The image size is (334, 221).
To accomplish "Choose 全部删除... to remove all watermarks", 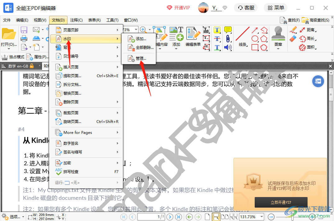I will click(x=139, y=48).
